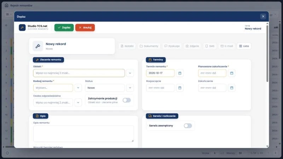Click the Opis section label

pyautogui.click(x=41, y=116)
